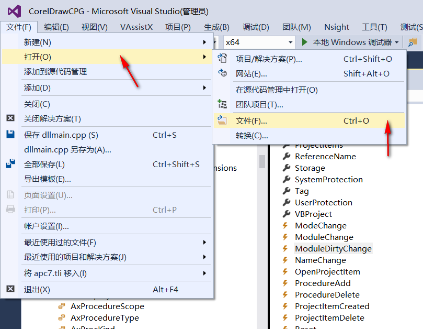Screen dimensions: 423x329
Task: Choose Close (关闭) menu entry
Action: 107,104
